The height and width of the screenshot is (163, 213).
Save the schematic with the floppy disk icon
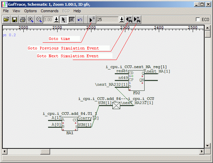pos(15,20)
